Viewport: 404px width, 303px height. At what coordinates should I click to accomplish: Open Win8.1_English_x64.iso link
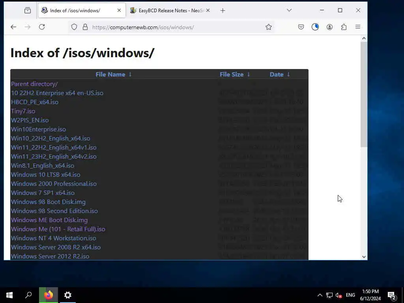click(x=43, y=166)
